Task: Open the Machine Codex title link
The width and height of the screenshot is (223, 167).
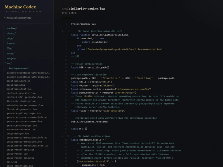Action: [20, 7]
